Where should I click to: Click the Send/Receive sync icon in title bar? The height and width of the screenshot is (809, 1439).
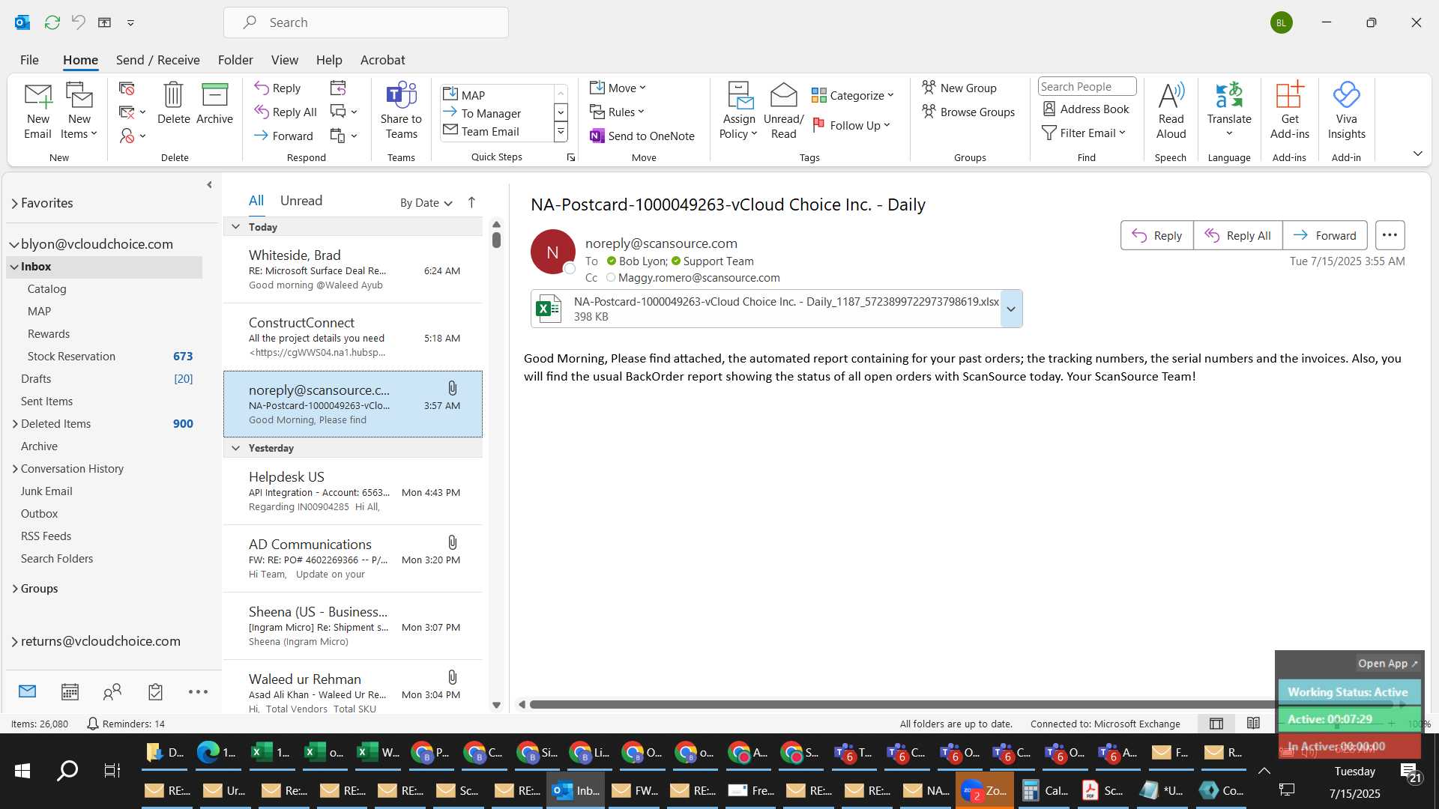[x=52, y=22]
